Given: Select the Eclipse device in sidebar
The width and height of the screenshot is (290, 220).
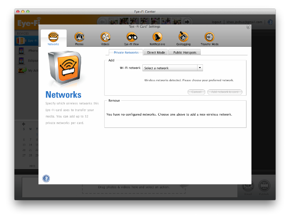Looking at the screenshot, I should pyautogui.click(x=27, y=60).
